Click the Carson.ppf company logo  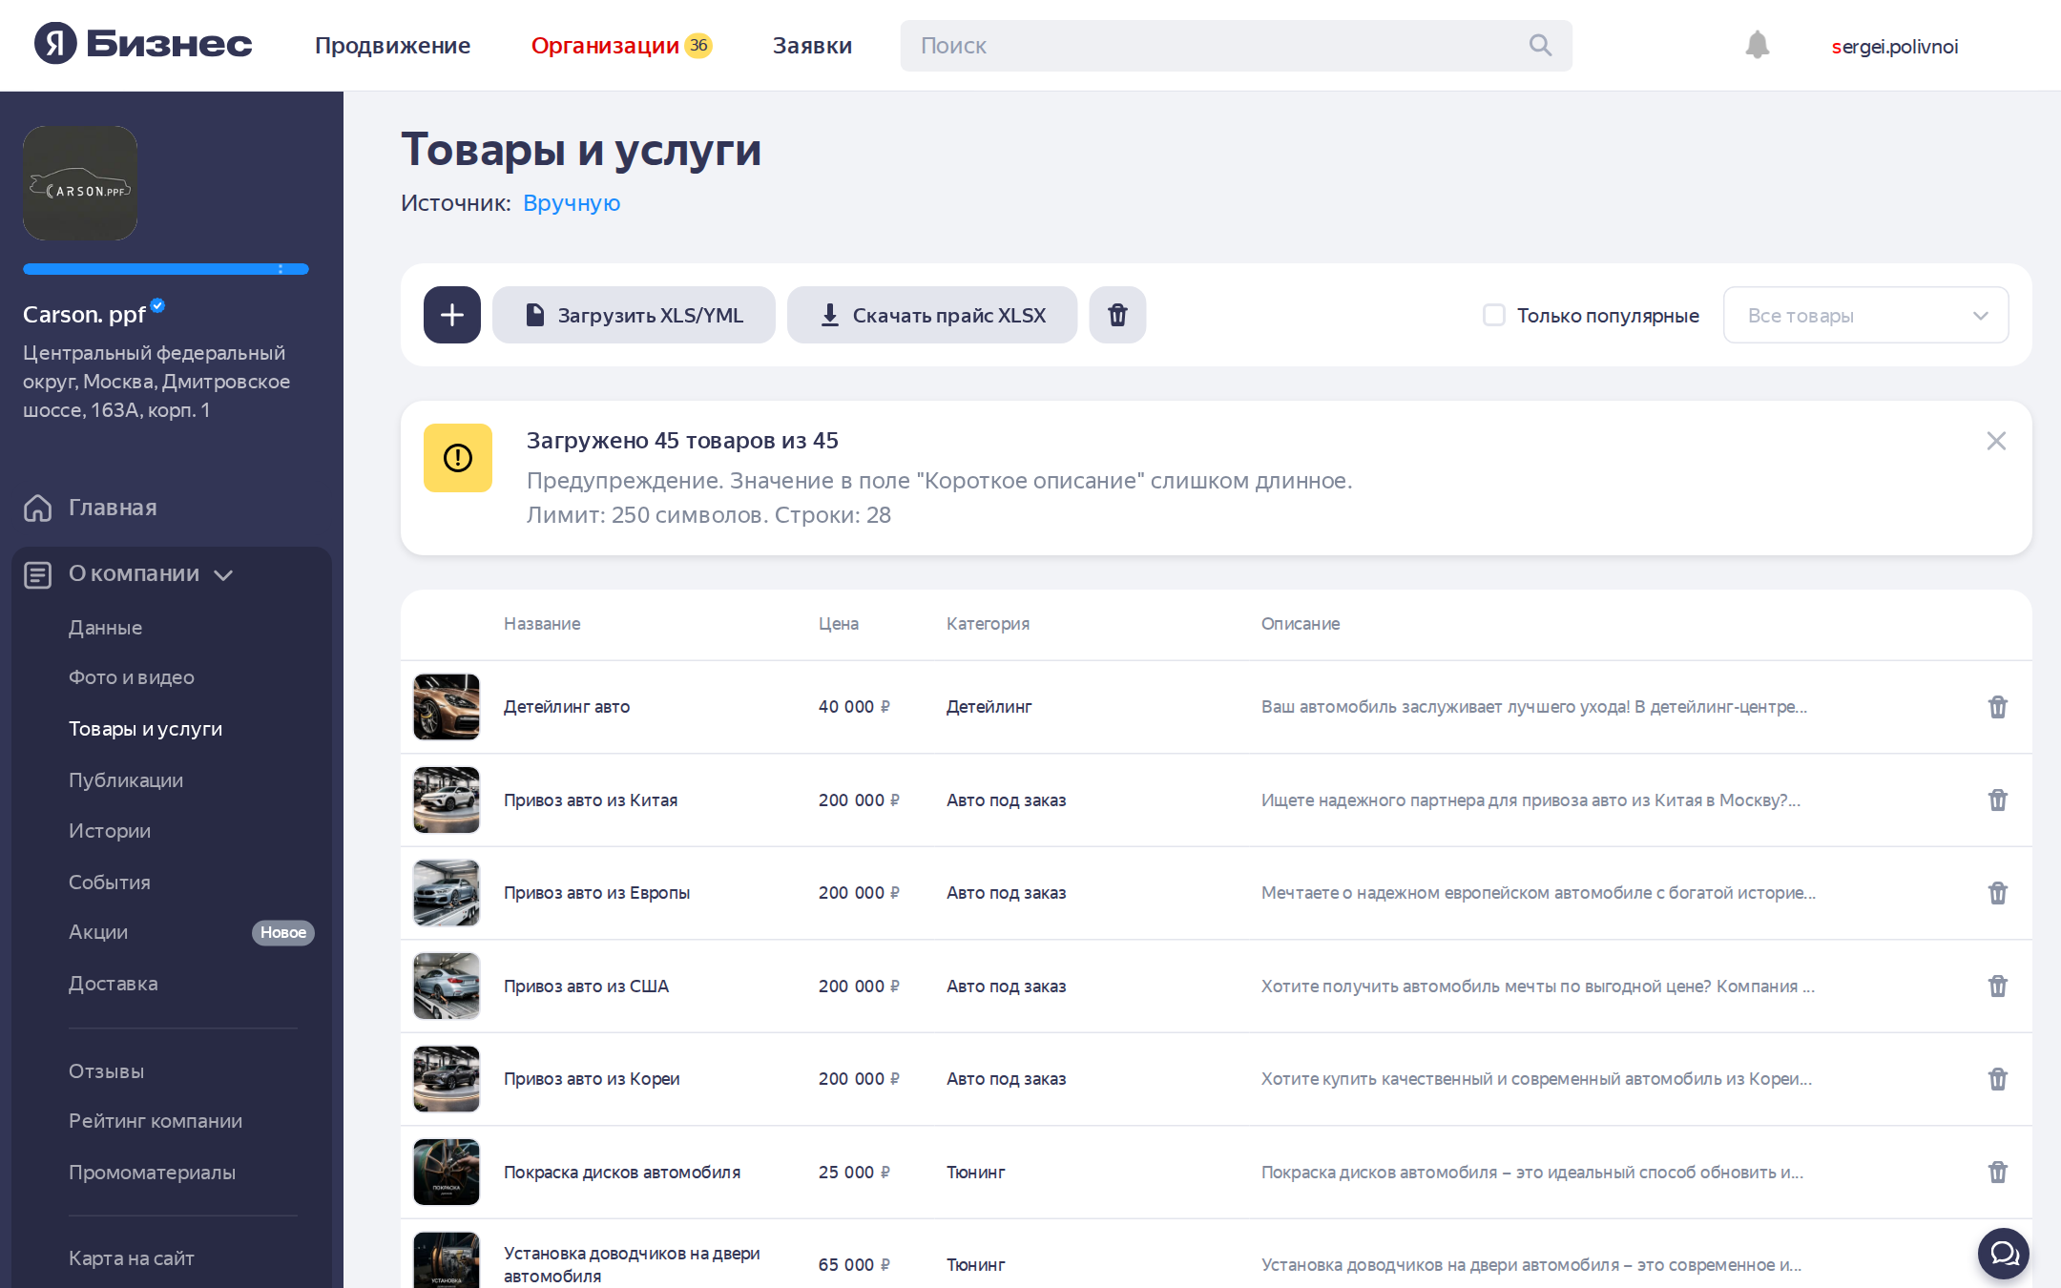(x=80, y=183)
